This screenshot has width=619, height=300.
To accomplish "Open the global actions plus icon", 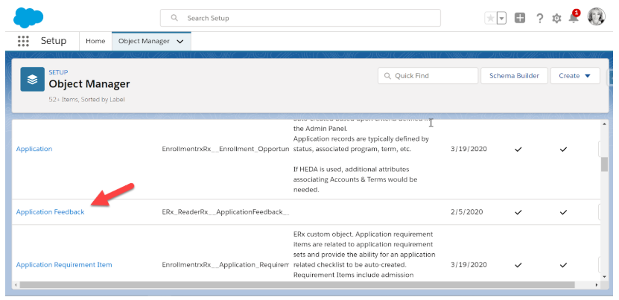I will [520, 18].
